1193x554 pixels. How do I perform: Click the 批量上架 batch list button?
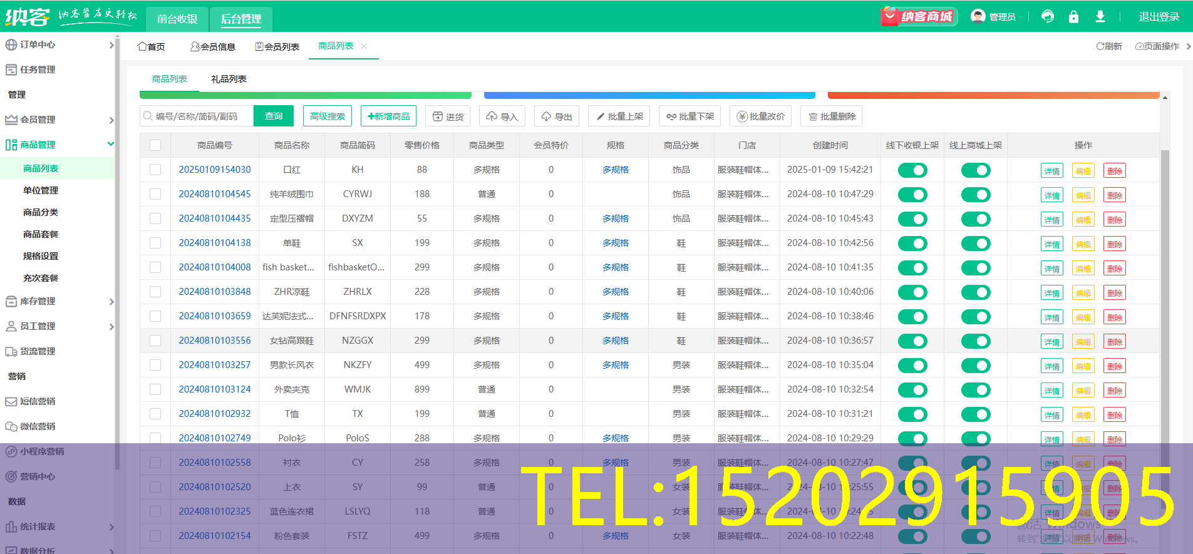tap(619, 116)
